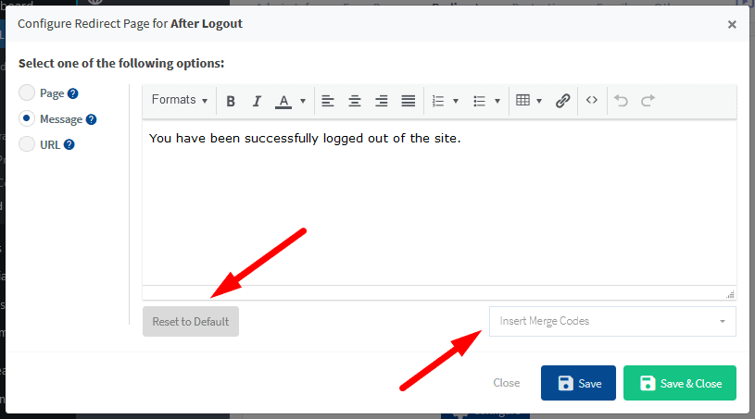Align text to the right
The image size is (755, 419).
[381, 101]
